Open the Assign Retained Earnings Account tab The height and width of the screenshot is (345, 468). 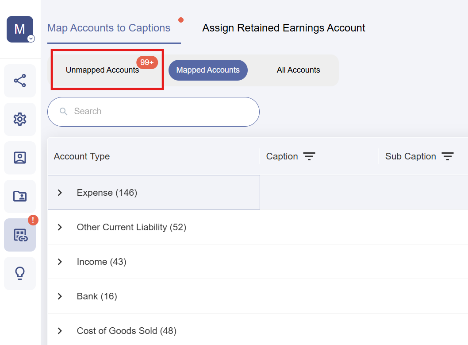(x=284, y=27)
